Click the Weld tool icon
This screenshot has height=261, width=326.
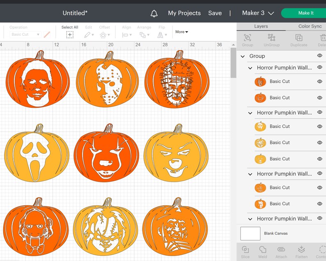click(x=263, y=249)
